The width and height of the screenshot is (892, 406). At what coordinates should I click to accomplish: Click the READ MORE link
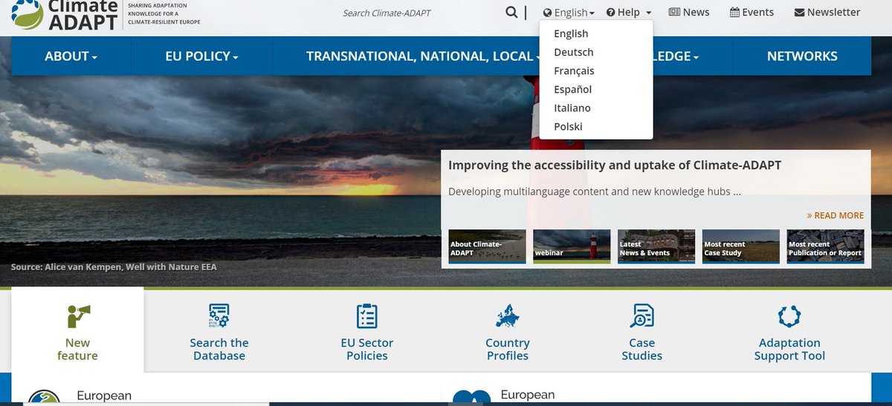[836, 215]
